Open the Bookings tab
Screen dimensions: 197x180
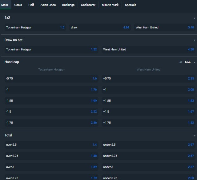click(68, 5)
